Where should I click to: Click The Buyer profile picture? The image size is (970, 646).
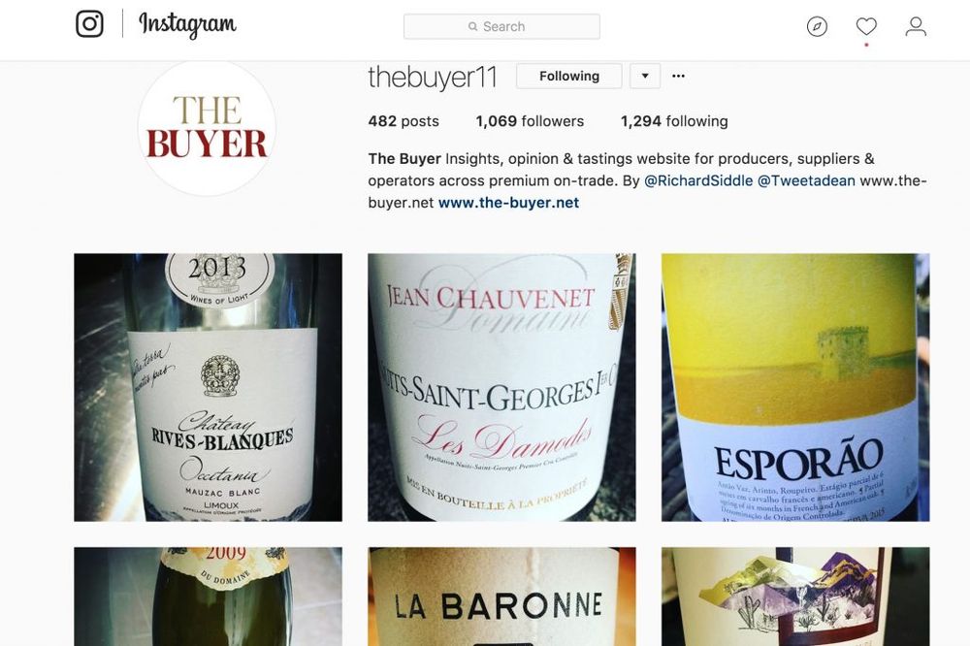point(207,127)
